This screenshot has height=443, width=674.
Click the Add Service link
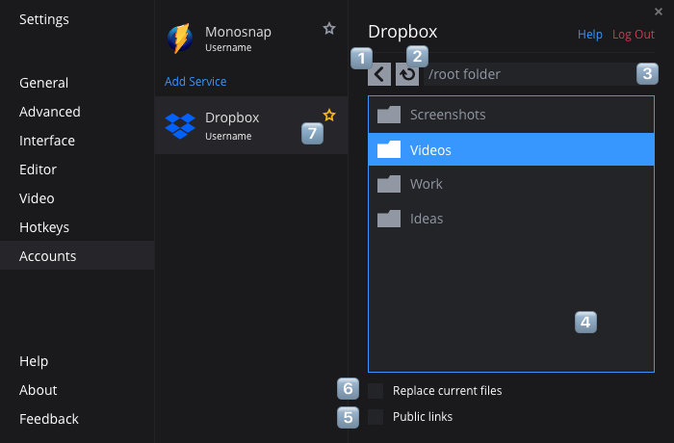pyautogui.click(x=195, y=82)
